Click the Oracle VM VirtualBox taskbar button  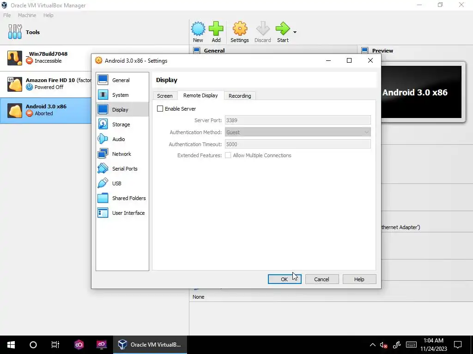[150, 345]
